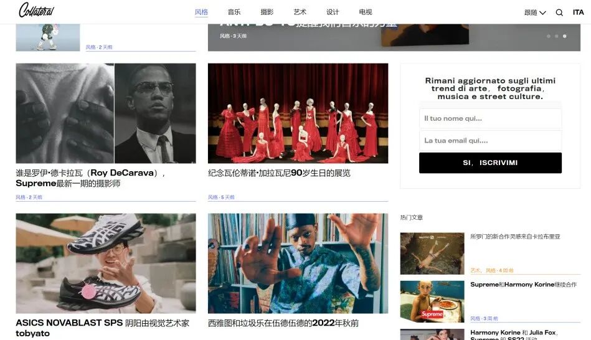The image size is (591, 340).
Task: Open the red gowns exhibition image
Action: point(298,113)
